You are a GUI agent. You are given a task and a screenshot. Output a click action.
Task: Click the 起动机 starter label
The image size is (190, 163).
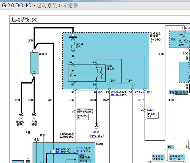(100, 144)
